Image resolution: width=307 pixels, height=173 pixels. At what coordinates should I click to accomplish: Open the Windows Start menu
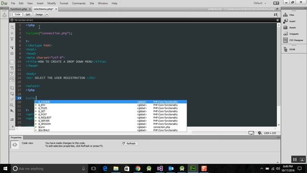5,169
